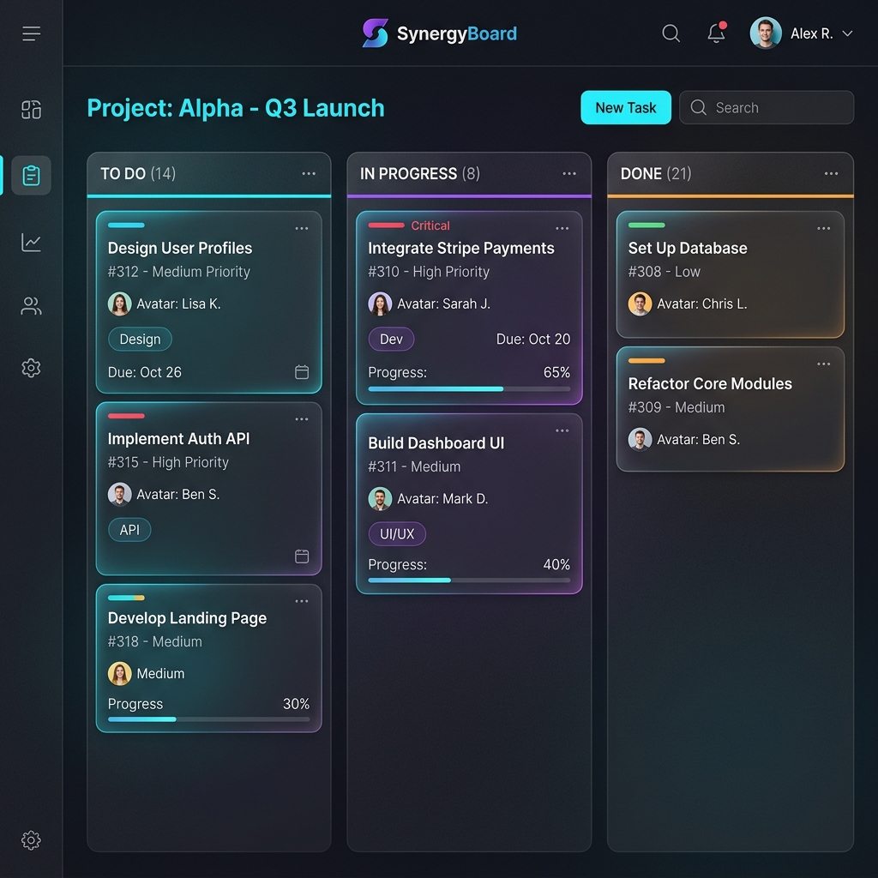The image size is (878, 878).
Task: Open the DONE column menu
Action: (831, 173)
